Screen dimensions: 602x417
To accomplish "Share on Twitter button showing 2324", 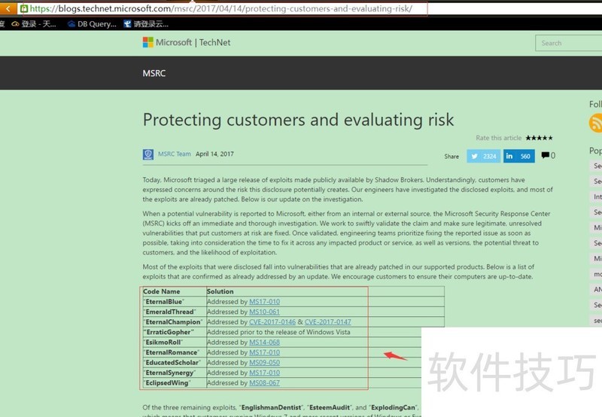I will 483,156.
